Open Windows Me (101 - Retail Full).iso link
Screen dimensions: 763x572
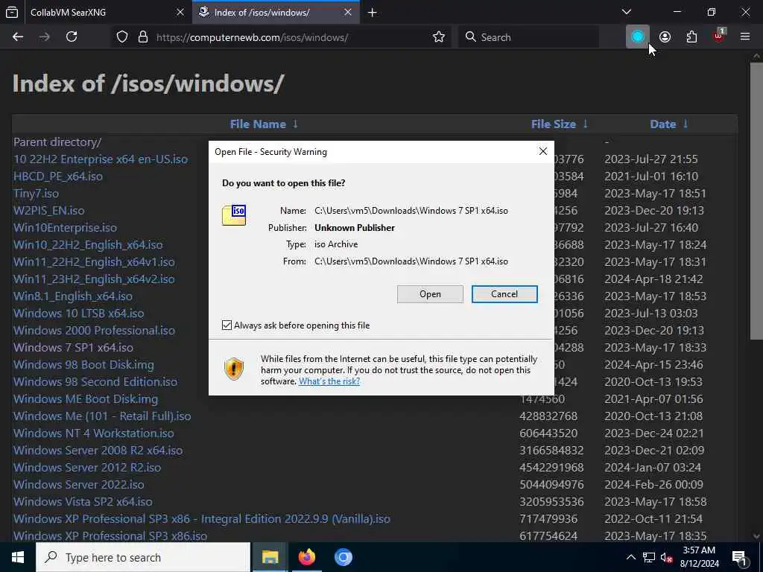(102, 416)
